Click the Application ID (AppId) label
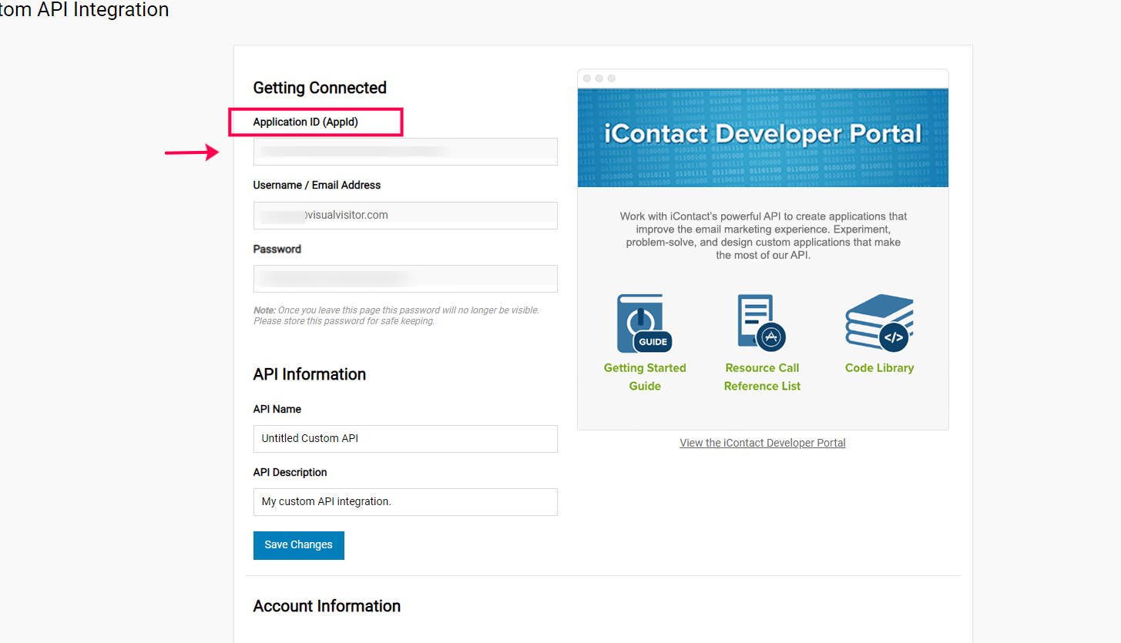 click(306, 122)
